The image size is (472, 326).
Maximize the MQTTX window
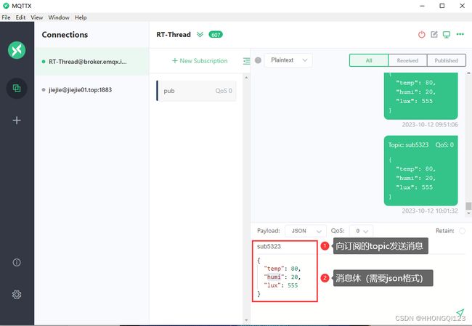point(442,6)
